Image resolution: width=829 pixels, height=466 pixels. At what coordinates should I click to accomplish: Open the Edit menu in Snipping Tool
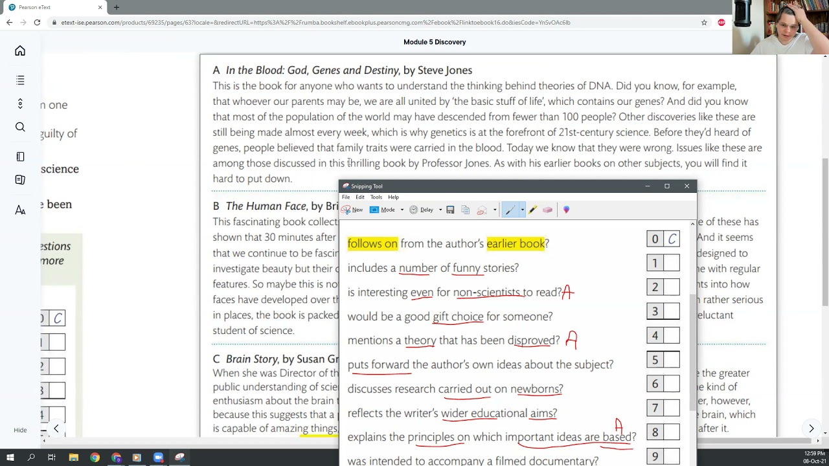coord(360,197)
